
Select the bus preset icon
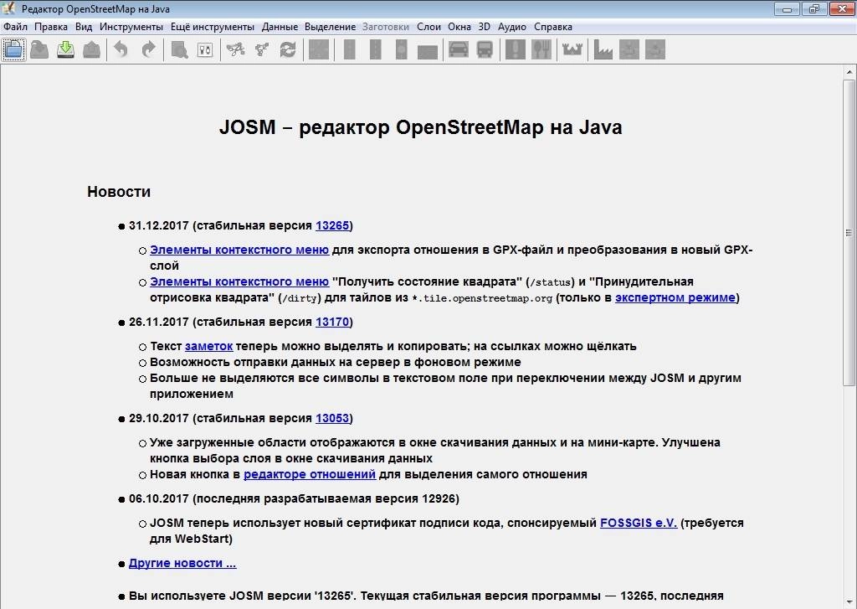[485, 49]
